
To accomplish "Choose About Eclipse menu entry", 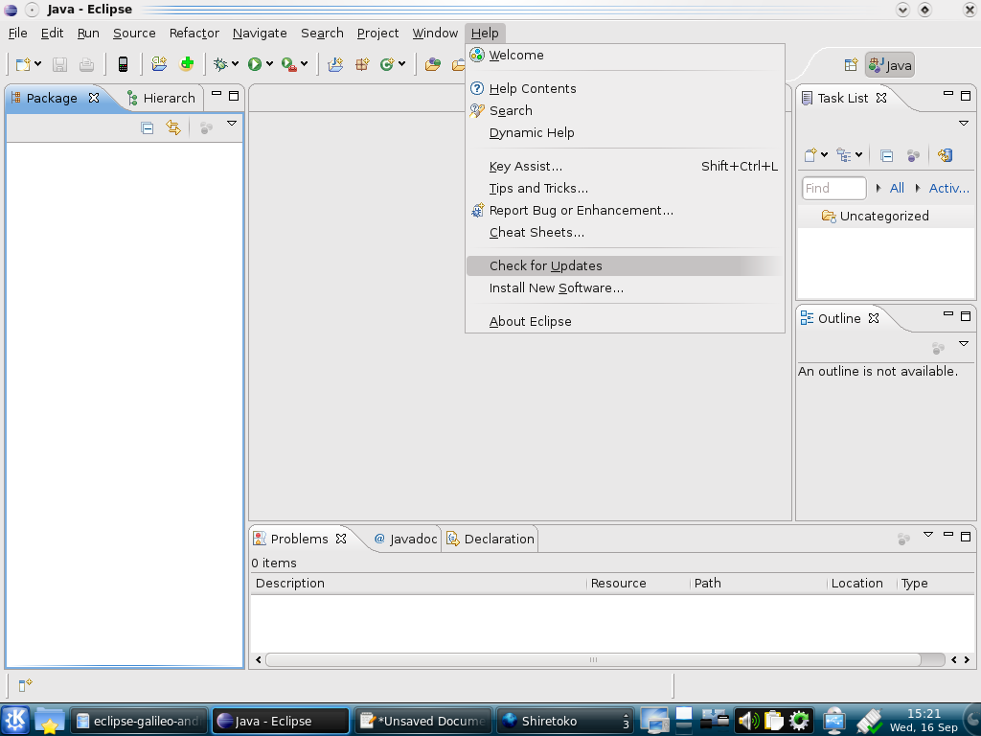I will tap(625, 322).
